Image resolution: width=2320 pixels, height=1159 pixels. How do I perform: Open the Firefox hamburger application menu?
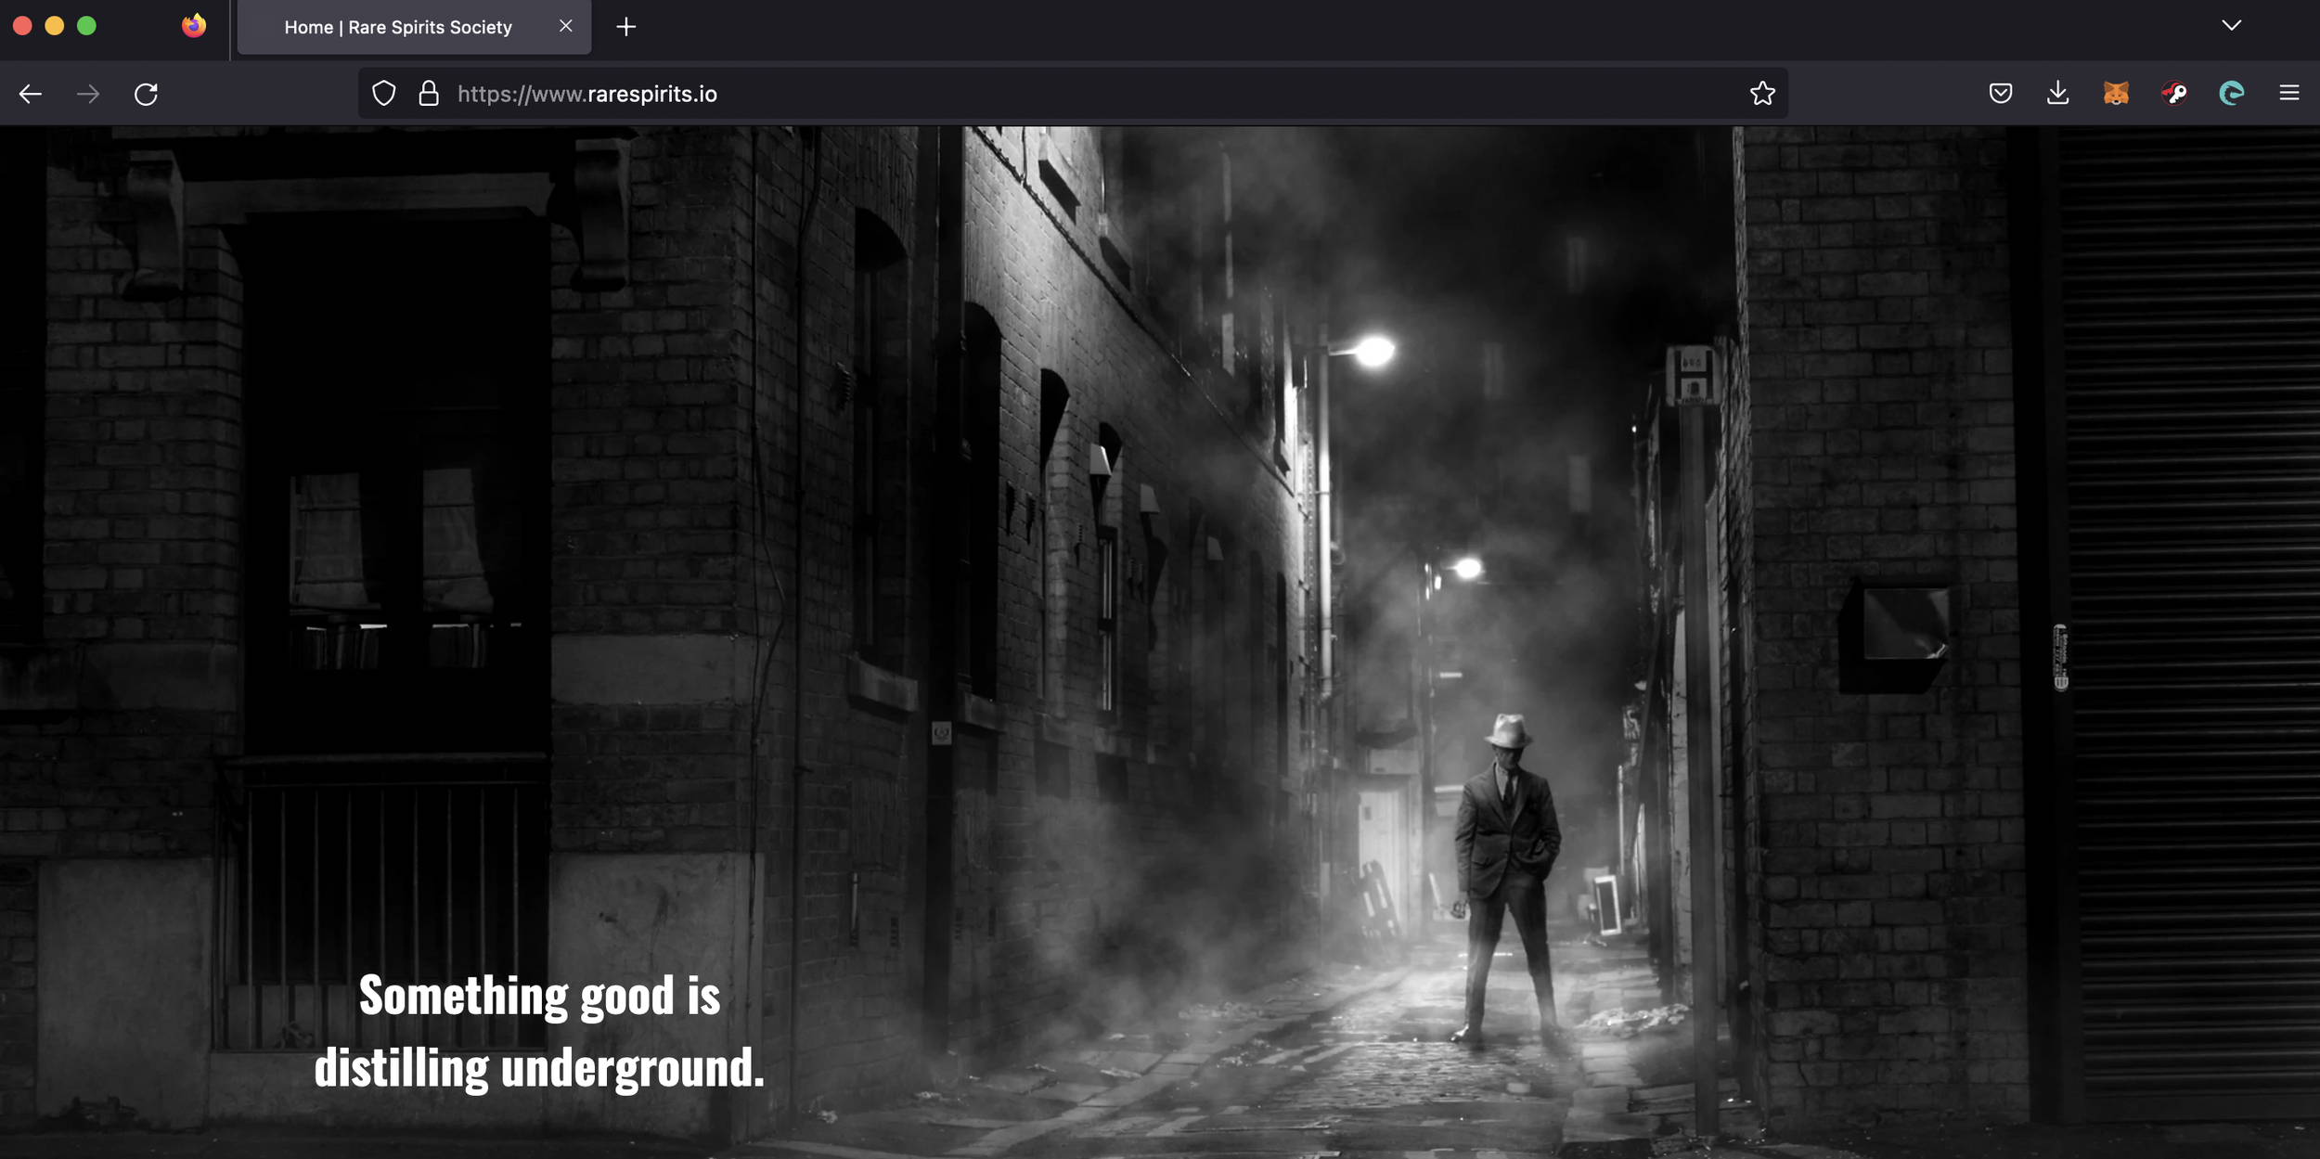[2288, 94]
